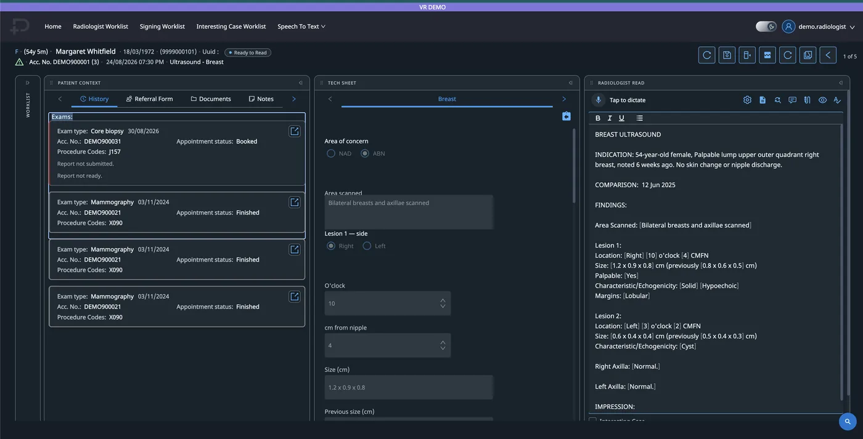Select Right for Lesion 1 side
The image size is (863, 439).
coord(331,246)
